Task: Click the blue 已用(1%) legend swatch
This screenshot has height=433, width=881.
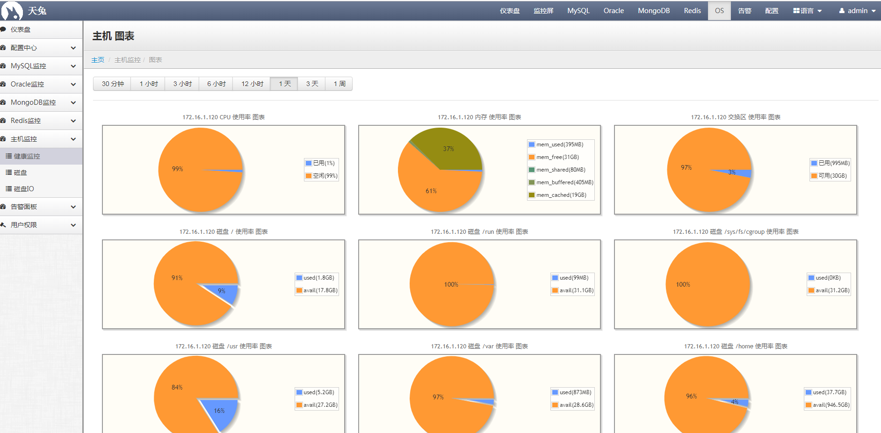Action: 309,163
